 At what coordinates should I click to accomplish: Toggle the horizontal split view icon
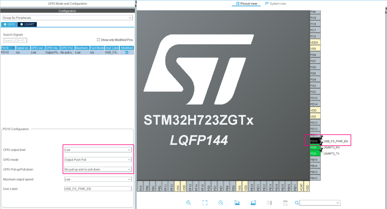pos(285,202)
